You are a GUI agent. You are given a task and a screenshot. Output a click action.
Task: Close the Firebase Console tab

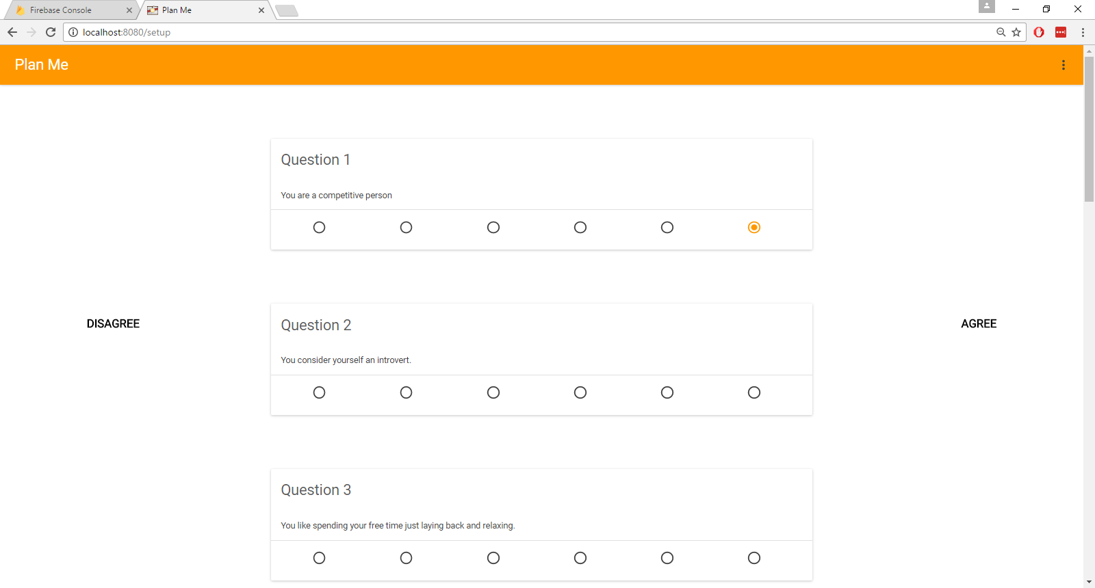(x=129, y=10)
